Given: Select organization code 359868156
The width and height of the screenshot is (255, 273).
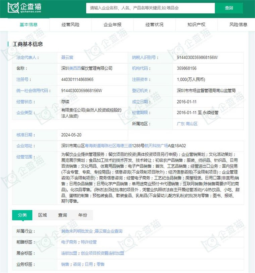Looking at the screenshot, I should click(x=187, y=68).
